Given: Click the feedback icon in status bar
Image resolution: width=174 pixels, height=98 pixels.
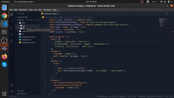Looking at the screenshot, I should 167,96.
